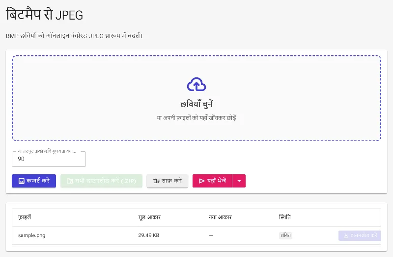Click the फ़ाइलें column header
Image resolution: width=393 pixels, height=257 pixels.
pyautogui.click(x=25, y=217)
